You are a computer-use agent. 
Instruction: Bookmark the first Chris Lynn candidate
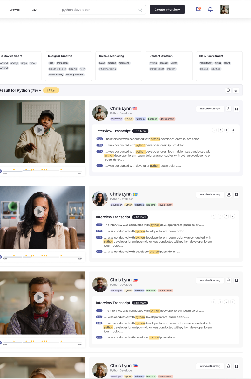point(236,109)
